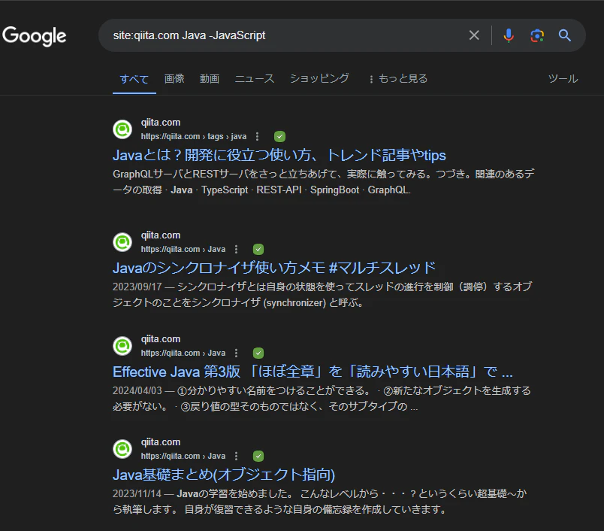Viewport: 604px width, 531px height.
Task: Open the Effective Java 第3版 result link
Action: (x=313, y=372)
